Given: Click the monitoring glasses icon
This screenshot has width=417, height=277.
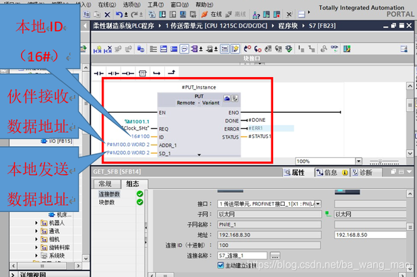Looking at the screenshot, I should pos(334,48).
